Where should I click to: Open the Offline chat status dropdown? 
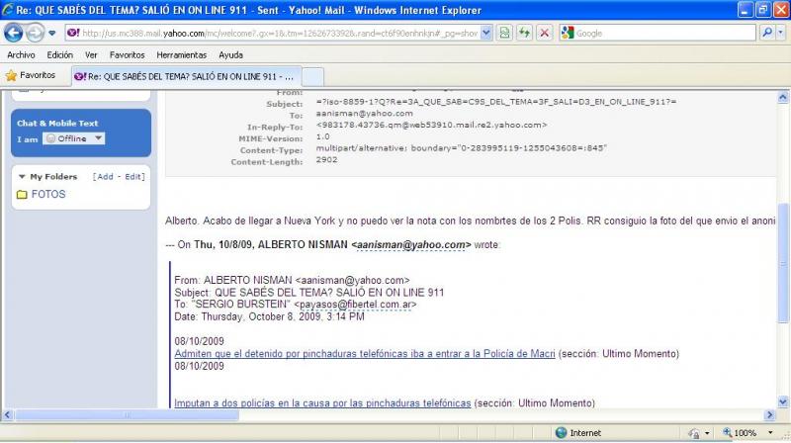[74, 139]
